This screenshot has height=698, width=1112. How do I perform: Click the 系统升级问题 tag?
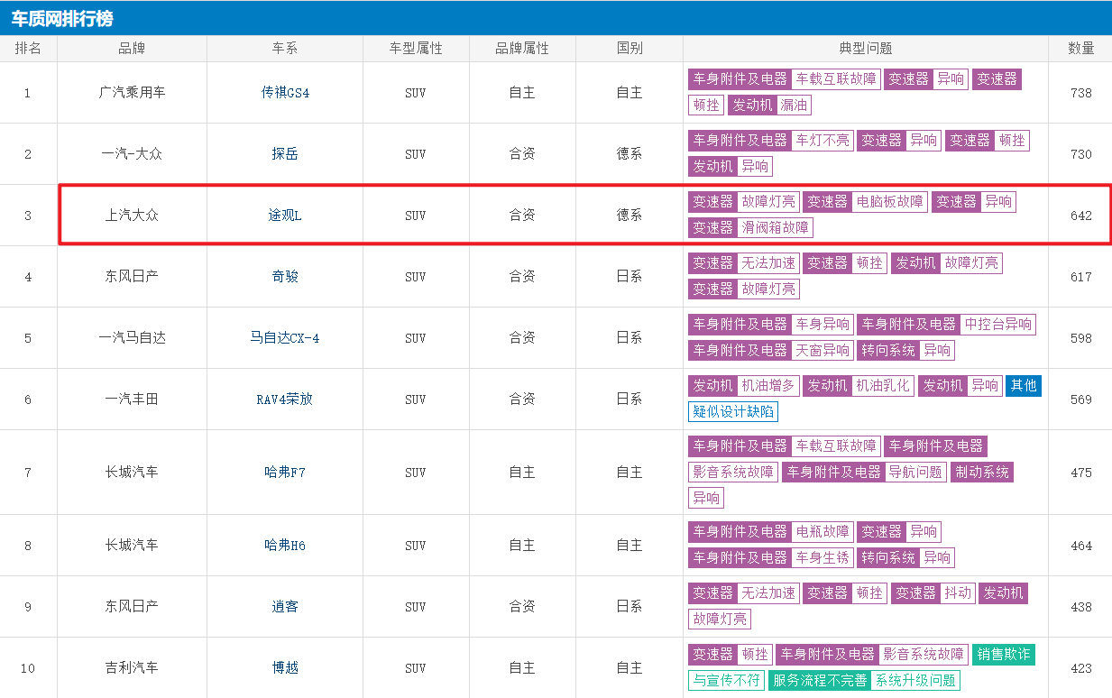pyautogui.click(x=914, y=681)
